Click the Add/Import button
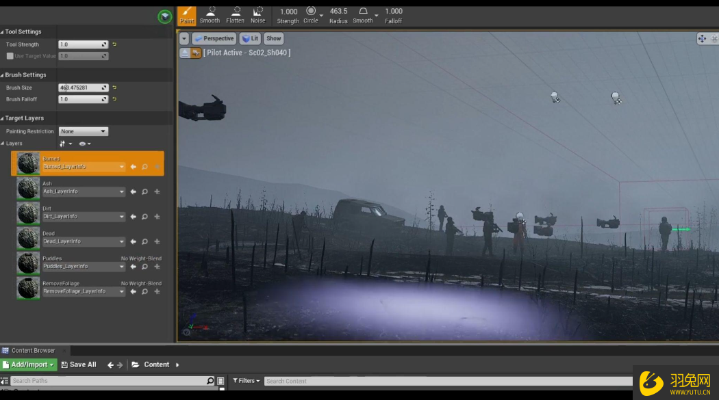Screen dimensions: 719x400 [x=28, y=364]
